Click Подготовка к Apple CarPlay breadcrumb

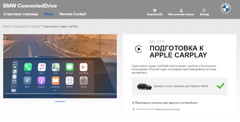pyautogui.click(x=60, y=26)
